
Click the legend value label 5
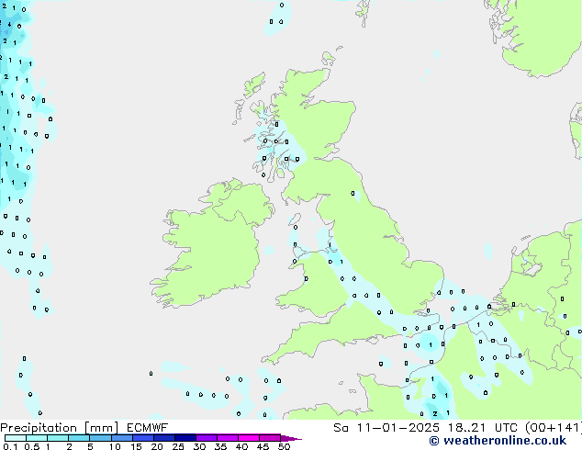pyautogui.click(x=90, y=446)
